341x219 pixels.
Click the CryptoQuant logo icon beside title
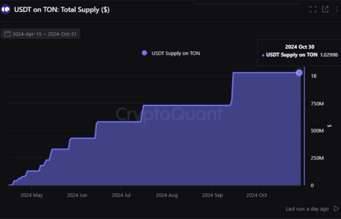tap(5, 10)
